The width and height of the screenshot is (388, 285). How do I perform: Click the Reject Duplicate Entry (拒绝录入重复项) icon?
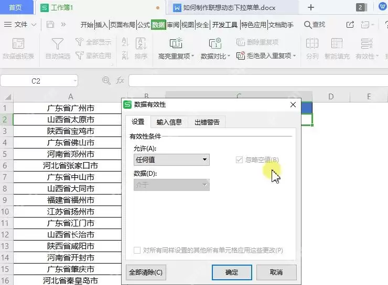(240, 55)
